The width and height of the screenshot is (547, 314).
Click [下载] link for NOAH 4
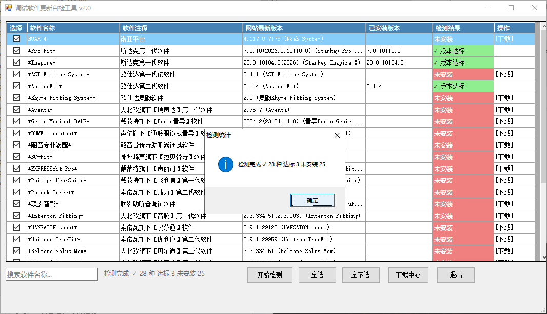[x=504, y=39]
